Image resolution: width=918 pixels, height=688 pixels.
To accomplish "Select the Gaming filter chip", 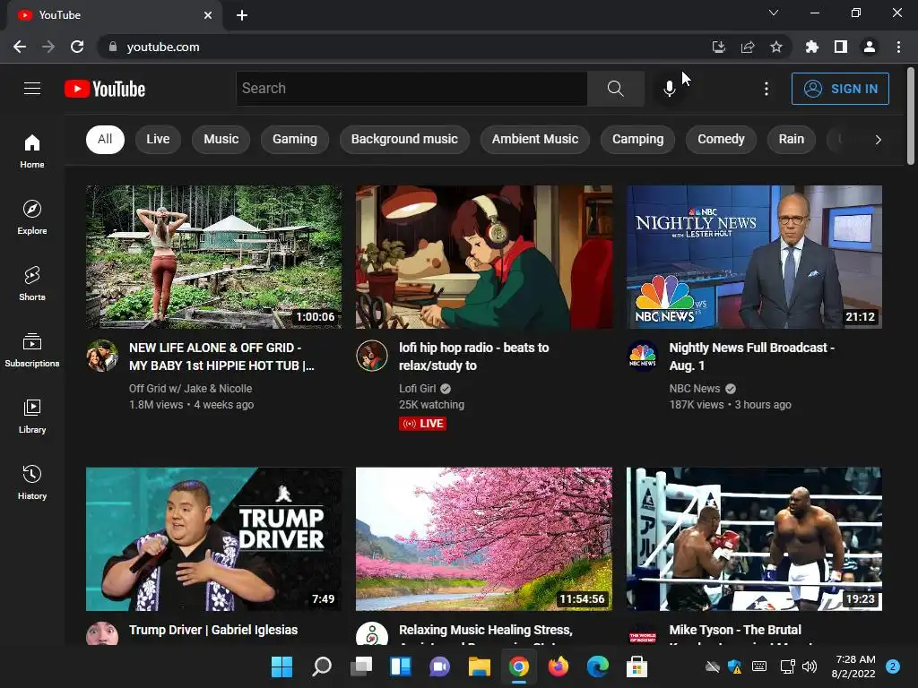I will tap(294, 139).
